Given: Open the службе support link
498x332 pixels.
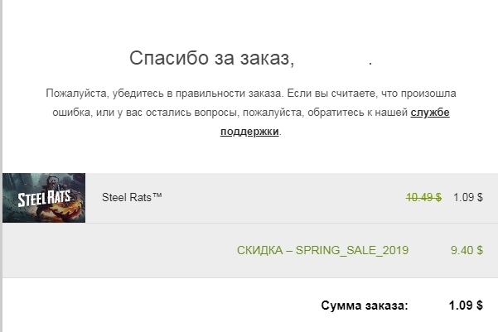Looking at the screenshot, I should 430,113.
